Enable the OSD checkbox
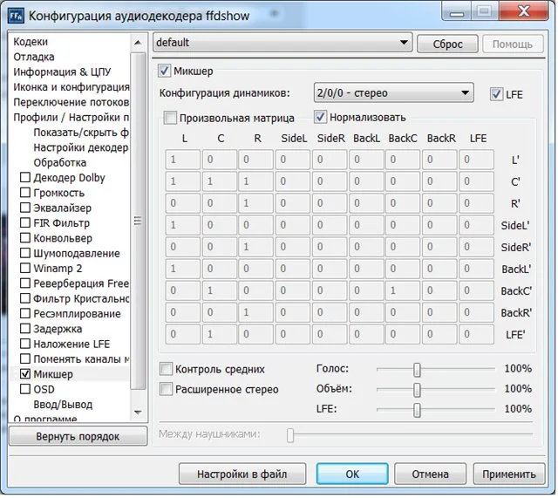 click(25, 389)
